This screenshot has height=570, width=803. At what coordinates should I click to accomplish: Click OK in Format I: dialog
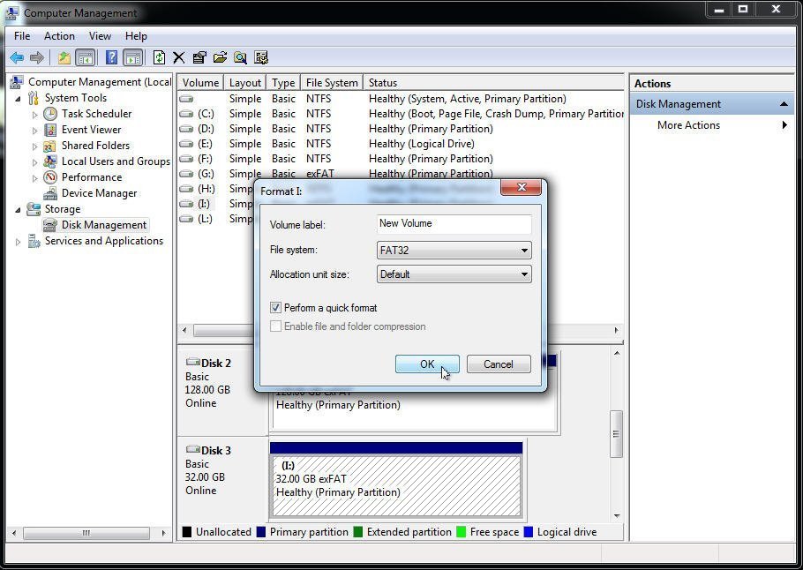427,364
